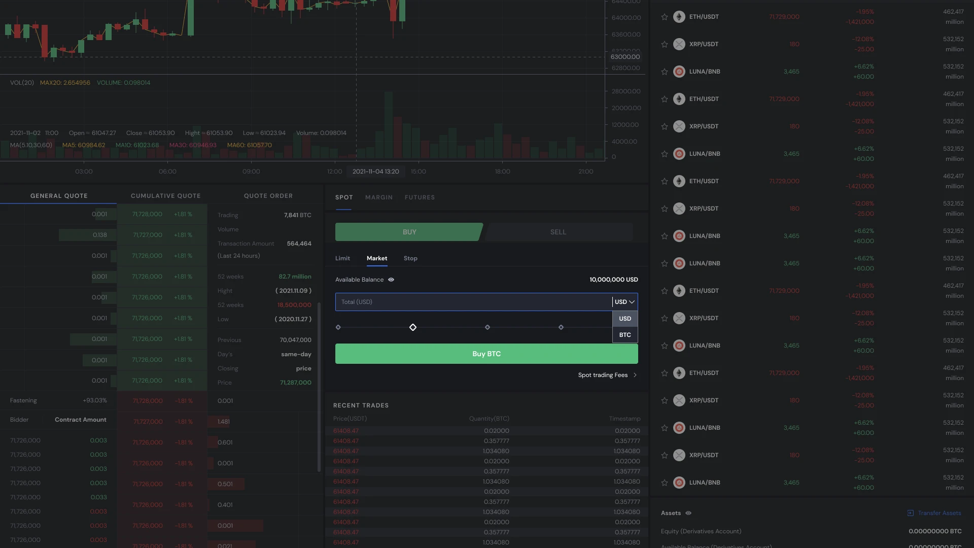974x548 pixels.
Task: Favorite the last LUNA/BNB row star
Action: [x=665, y=483]
